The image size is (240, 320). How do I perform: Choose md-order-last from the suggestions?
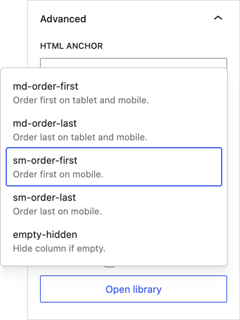click(45, 123)
